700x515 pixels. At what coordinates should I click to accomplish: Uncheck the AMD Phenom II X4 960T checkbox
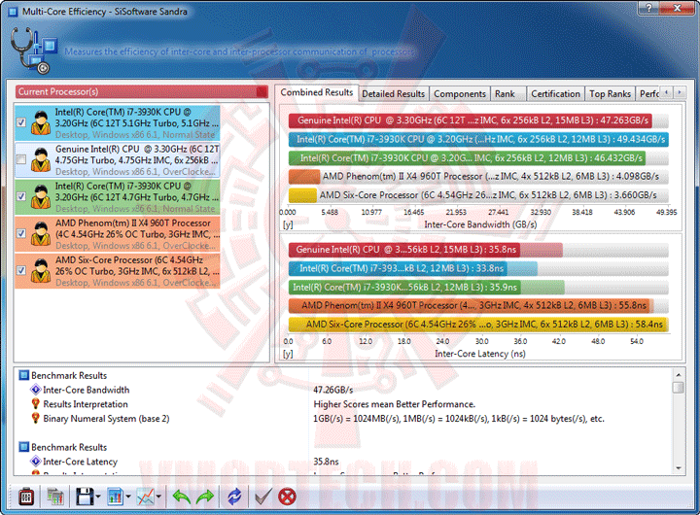21,233
